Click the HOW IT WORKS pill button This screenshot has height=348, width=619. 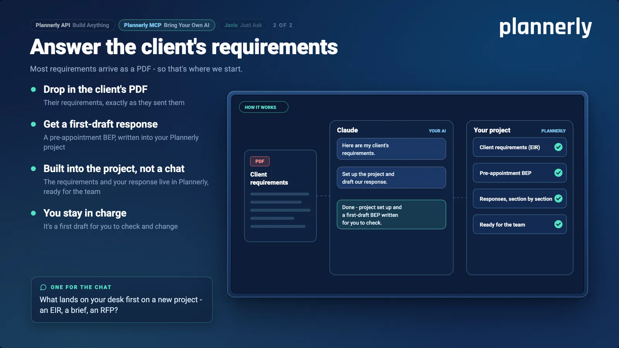pyautogui.click(x=263, y=107)
